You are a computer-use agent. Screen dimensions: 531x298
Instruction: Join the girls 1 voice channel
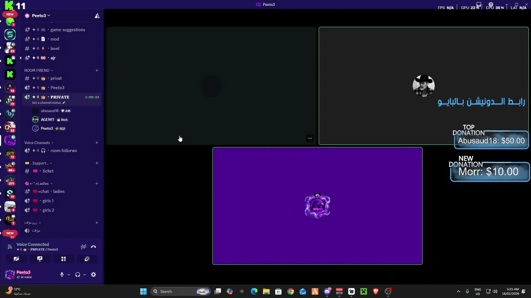click(62, 201)
